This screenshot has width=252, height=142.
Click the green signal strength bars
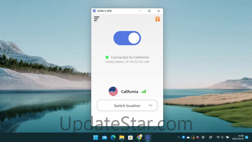tap(144, 91)
